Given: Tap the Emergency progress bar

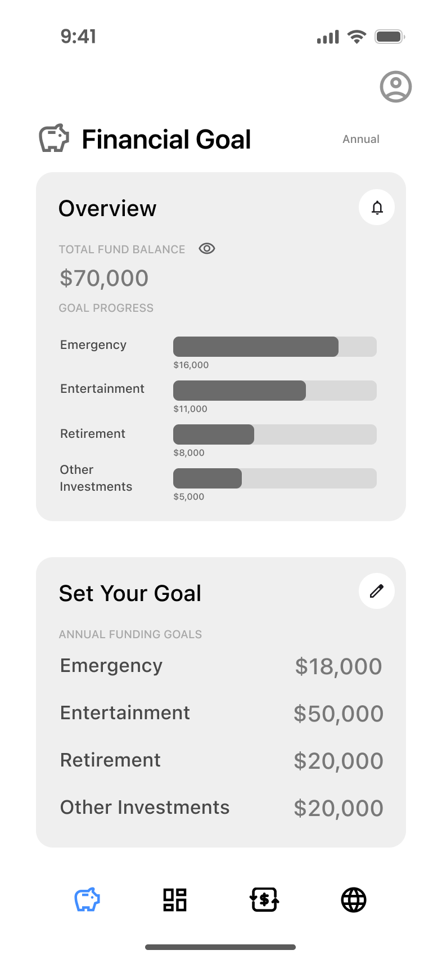Looking at the screenshot, I should pyautogui.click(x=275, y=347).
